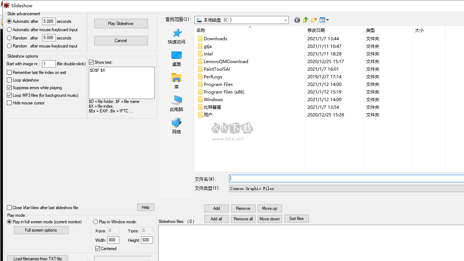Open Libraries (库) sidebar icon
The image size is (464, 261).
click(177, 81)
